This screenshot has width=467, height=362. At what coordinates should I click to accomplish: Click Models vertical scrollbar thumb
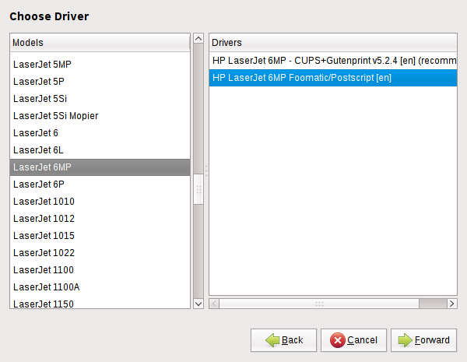point(198,189)
